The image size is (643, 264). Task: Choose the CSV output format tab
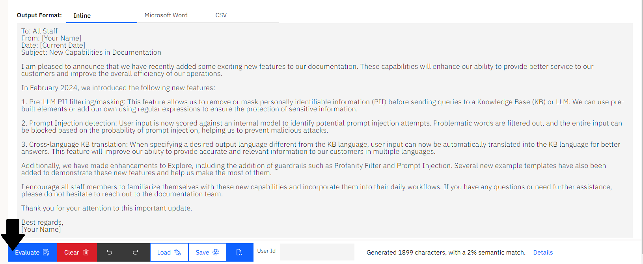point(221,15)
